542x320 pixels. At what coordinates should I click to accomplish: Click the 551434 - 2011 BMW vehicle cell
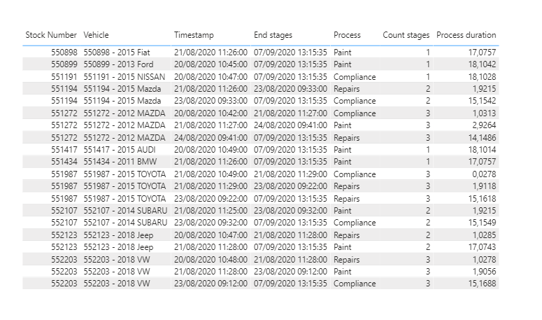click(x=117, y=162)
